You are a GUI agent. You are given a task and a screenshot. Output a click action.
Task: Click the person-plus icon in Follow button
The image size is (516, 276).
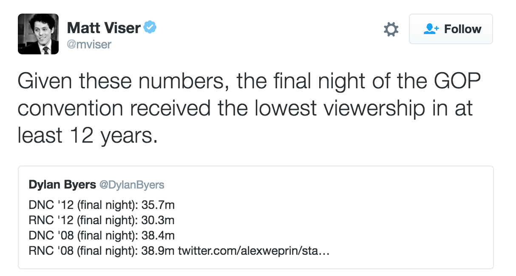[x=431, y=29]
